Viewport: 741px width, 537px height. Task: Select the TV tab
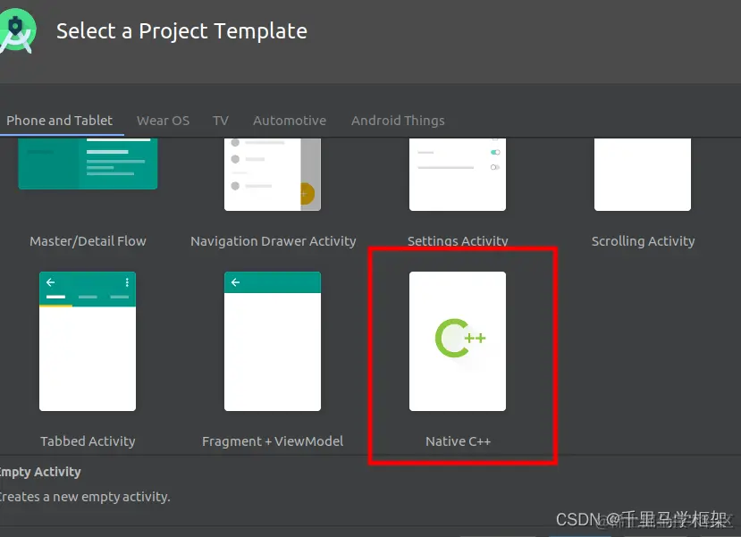(221, 121)
